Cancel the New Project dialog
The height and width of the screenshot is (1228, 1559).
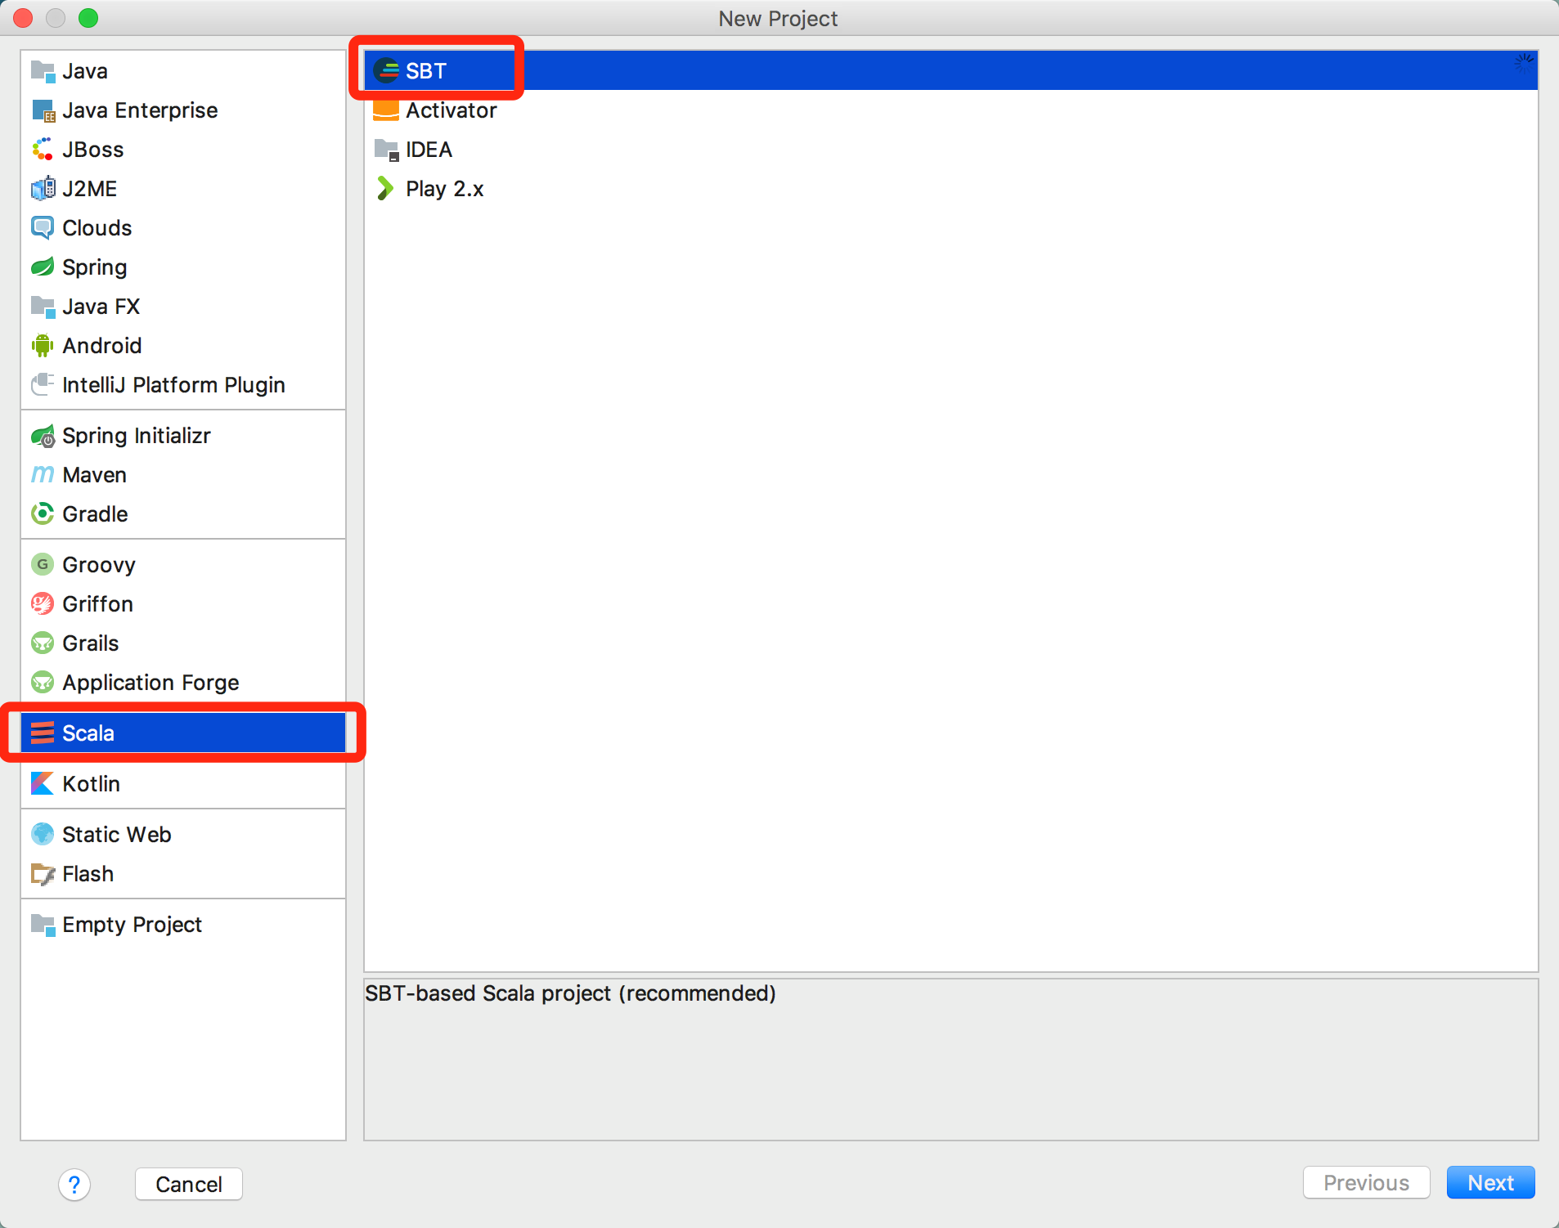189,1184
